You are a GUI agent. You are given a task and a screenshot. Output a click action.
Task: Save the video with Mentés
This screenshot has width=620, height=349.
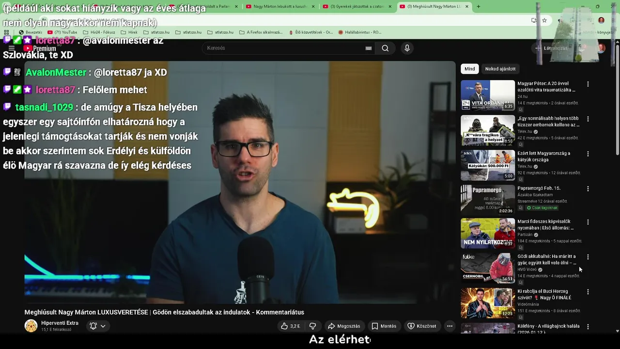click(384, 326)
